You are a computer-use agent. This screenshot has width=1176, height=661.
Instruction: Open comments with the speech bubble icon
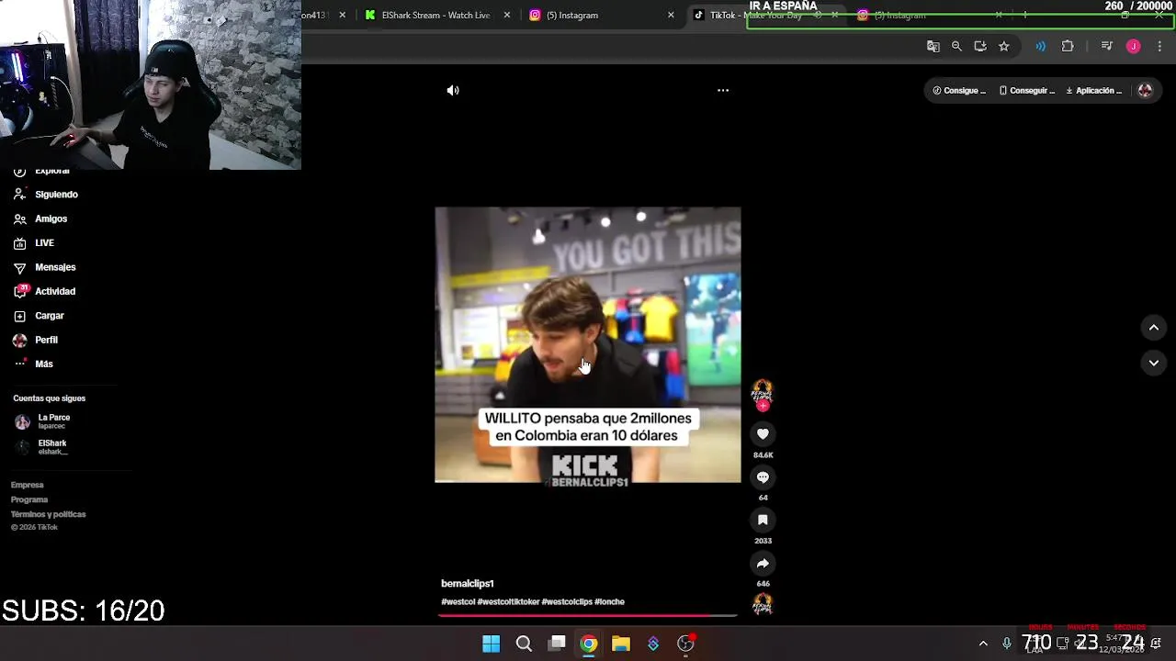click(x=763, y=477)
